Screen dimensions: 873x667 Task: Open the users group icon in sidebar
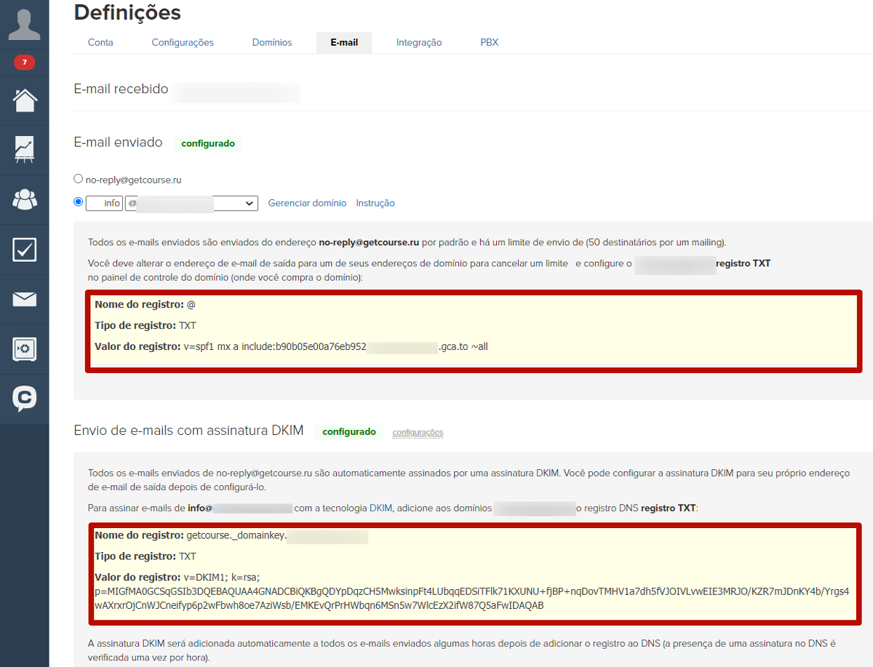(x=24, y=199)
